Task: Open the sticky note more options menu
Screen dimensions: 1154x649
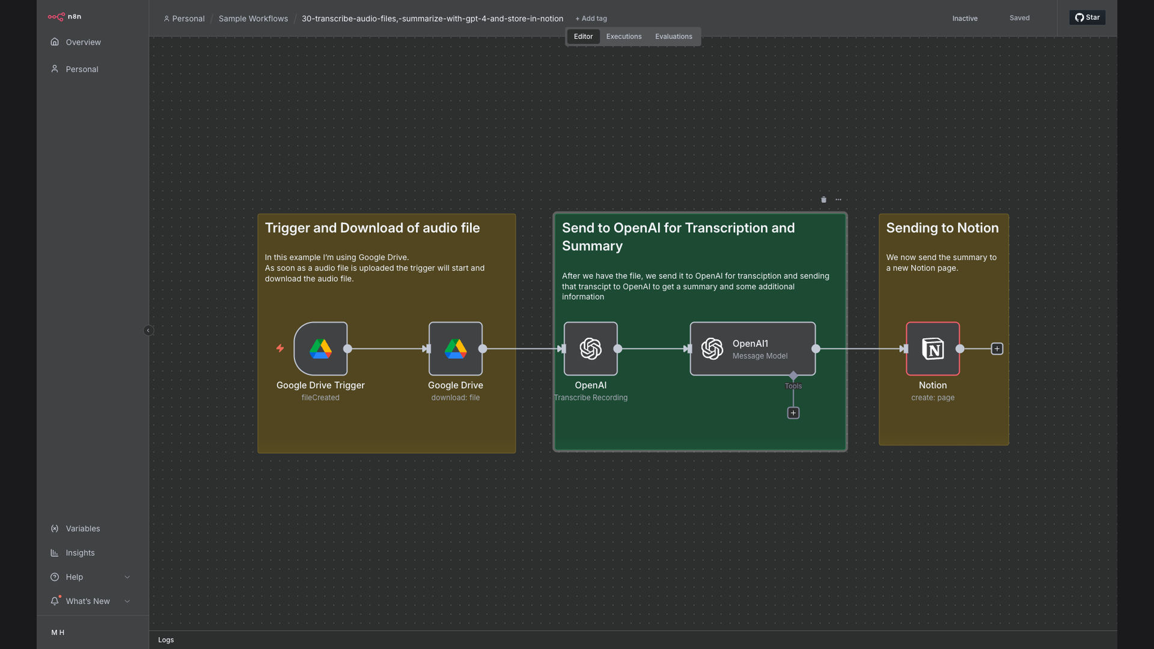Action: (x=838, y=200)
